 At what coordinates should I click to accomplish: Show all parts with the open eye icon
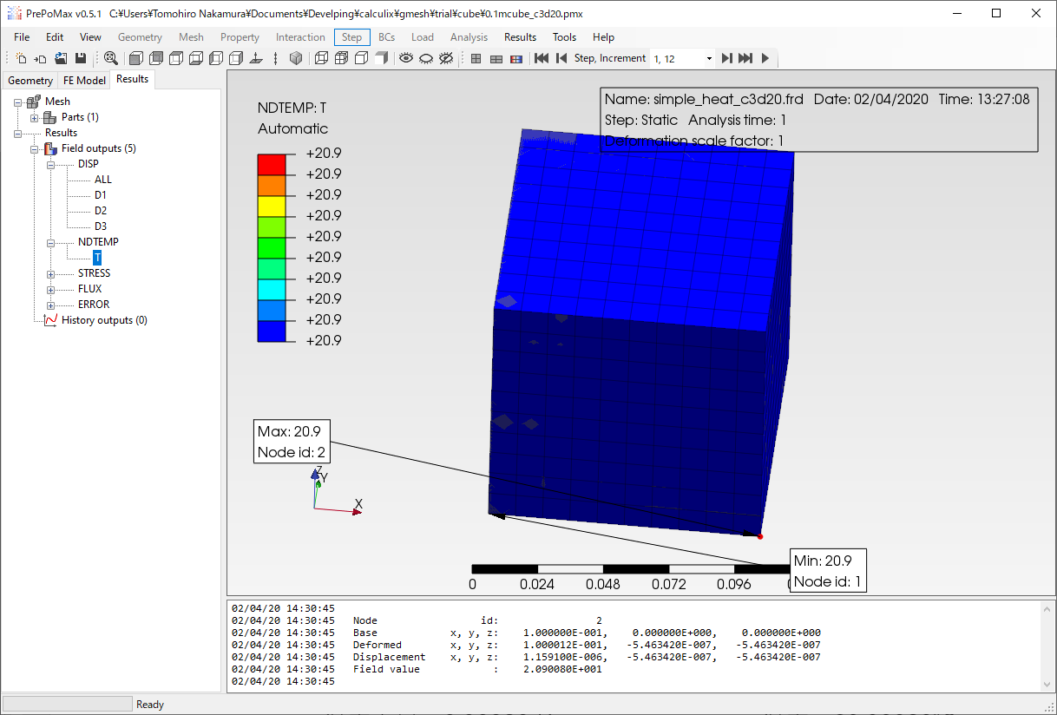click(406, 58)
